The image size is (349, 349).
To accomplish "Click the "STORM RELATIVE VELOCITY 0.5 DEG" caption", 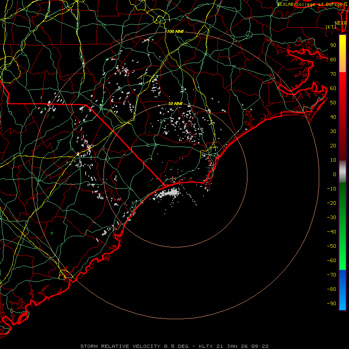I will point(134,346).
